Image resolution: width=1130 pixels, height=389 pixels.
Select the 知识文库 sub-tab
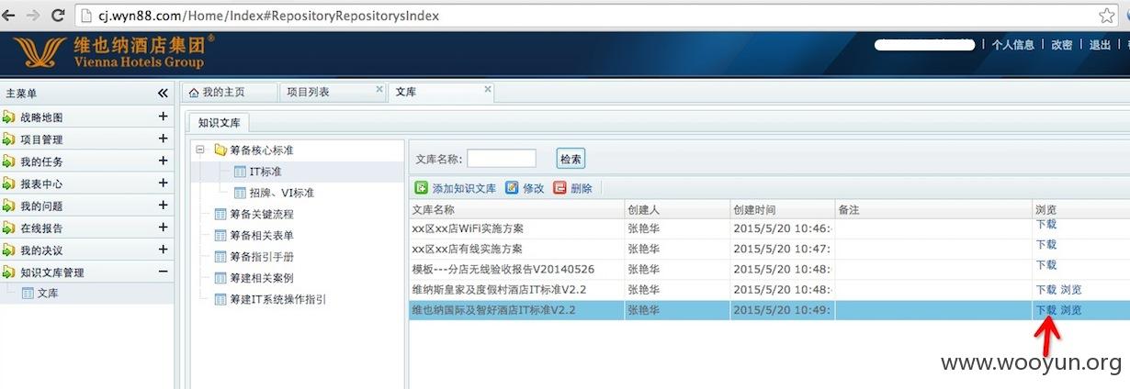click(x=219, y=122)
